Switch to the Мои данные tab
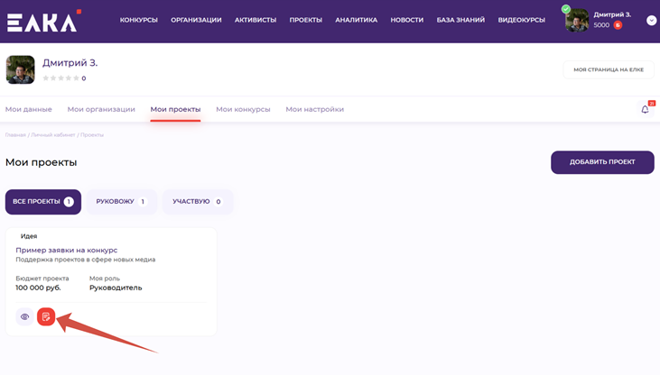This screenshot has width=660, height=375. [x=29, y=109]
